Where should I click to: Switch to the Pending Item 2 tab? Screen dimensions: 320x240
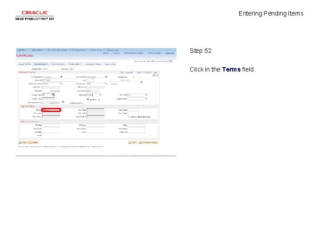tap(58, 64)
